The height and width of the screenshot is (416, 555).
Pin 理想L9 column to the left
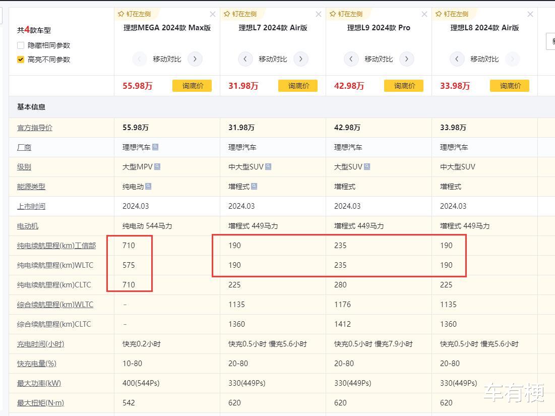[346, 14]
